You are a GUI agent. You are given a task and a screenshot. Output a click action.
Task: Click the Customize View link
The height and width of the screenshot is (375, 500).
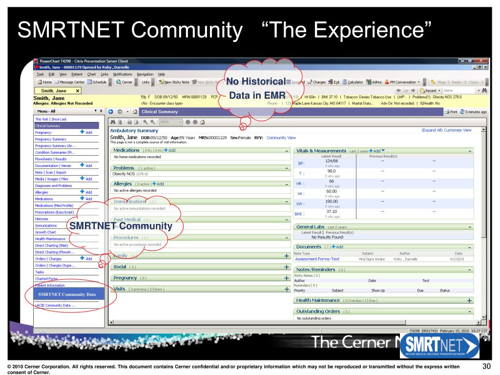coord(458,130)
